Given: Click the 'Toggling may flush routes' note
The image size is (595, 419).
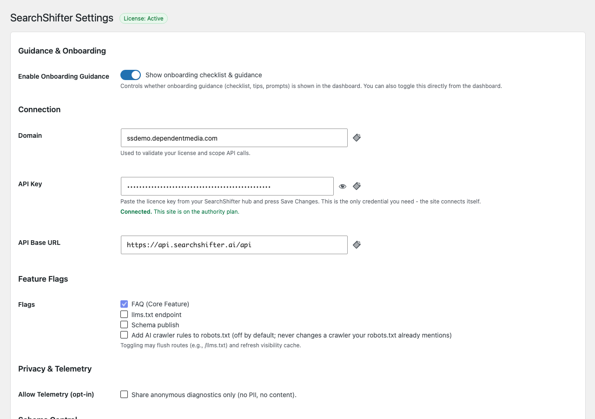Looking at the screenshot, I should [x=211, y=345].
